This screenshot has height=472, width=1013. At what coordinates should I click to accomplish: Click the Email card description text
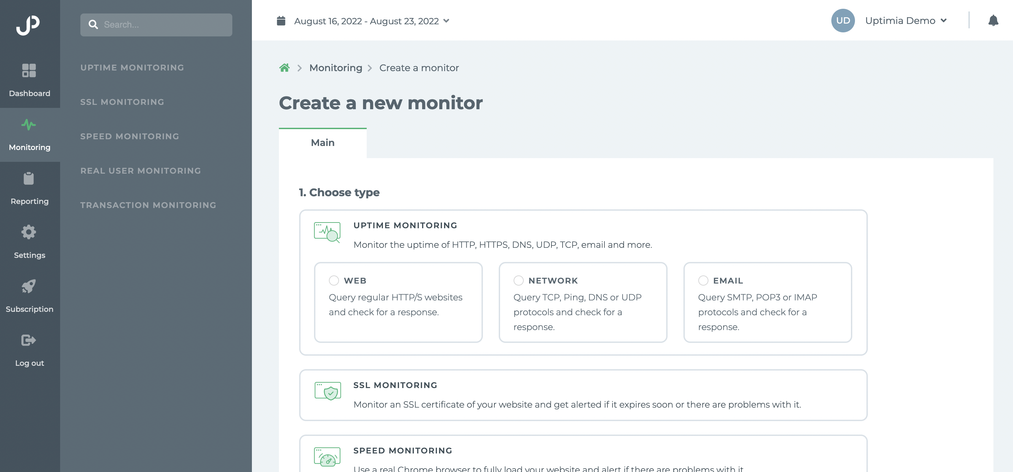[x=757, y=312]
